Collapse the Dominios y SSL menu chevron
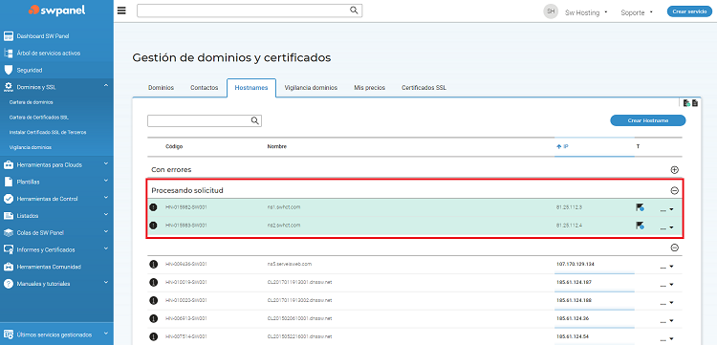This screenshot has height=345, width=717. tap(105, 85)
